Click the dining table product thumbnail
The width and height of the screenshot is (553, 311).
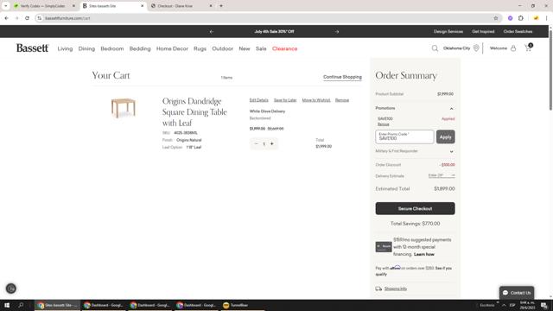click(x=123, y=108)
